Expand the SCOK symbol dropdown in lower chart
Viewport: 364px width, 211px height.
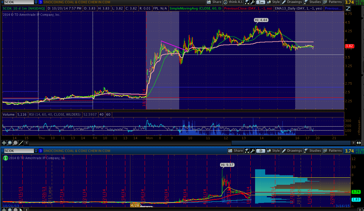36,151
